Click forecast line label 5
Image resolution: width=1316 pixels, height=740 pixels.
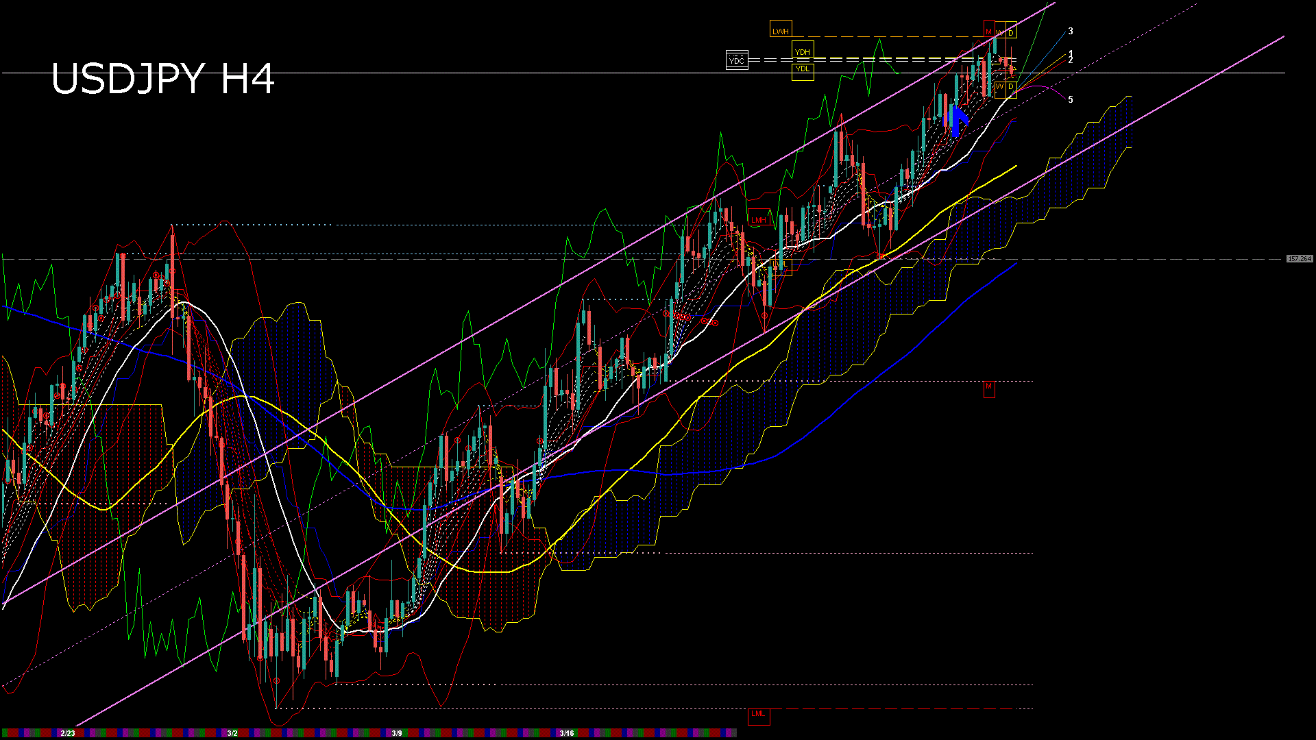click(1071, 100)
